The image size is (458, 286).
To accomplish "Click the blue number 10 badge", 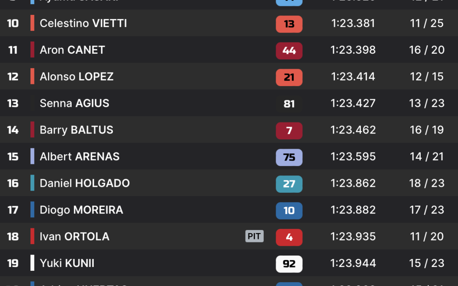I will click(x=289, y=211).
